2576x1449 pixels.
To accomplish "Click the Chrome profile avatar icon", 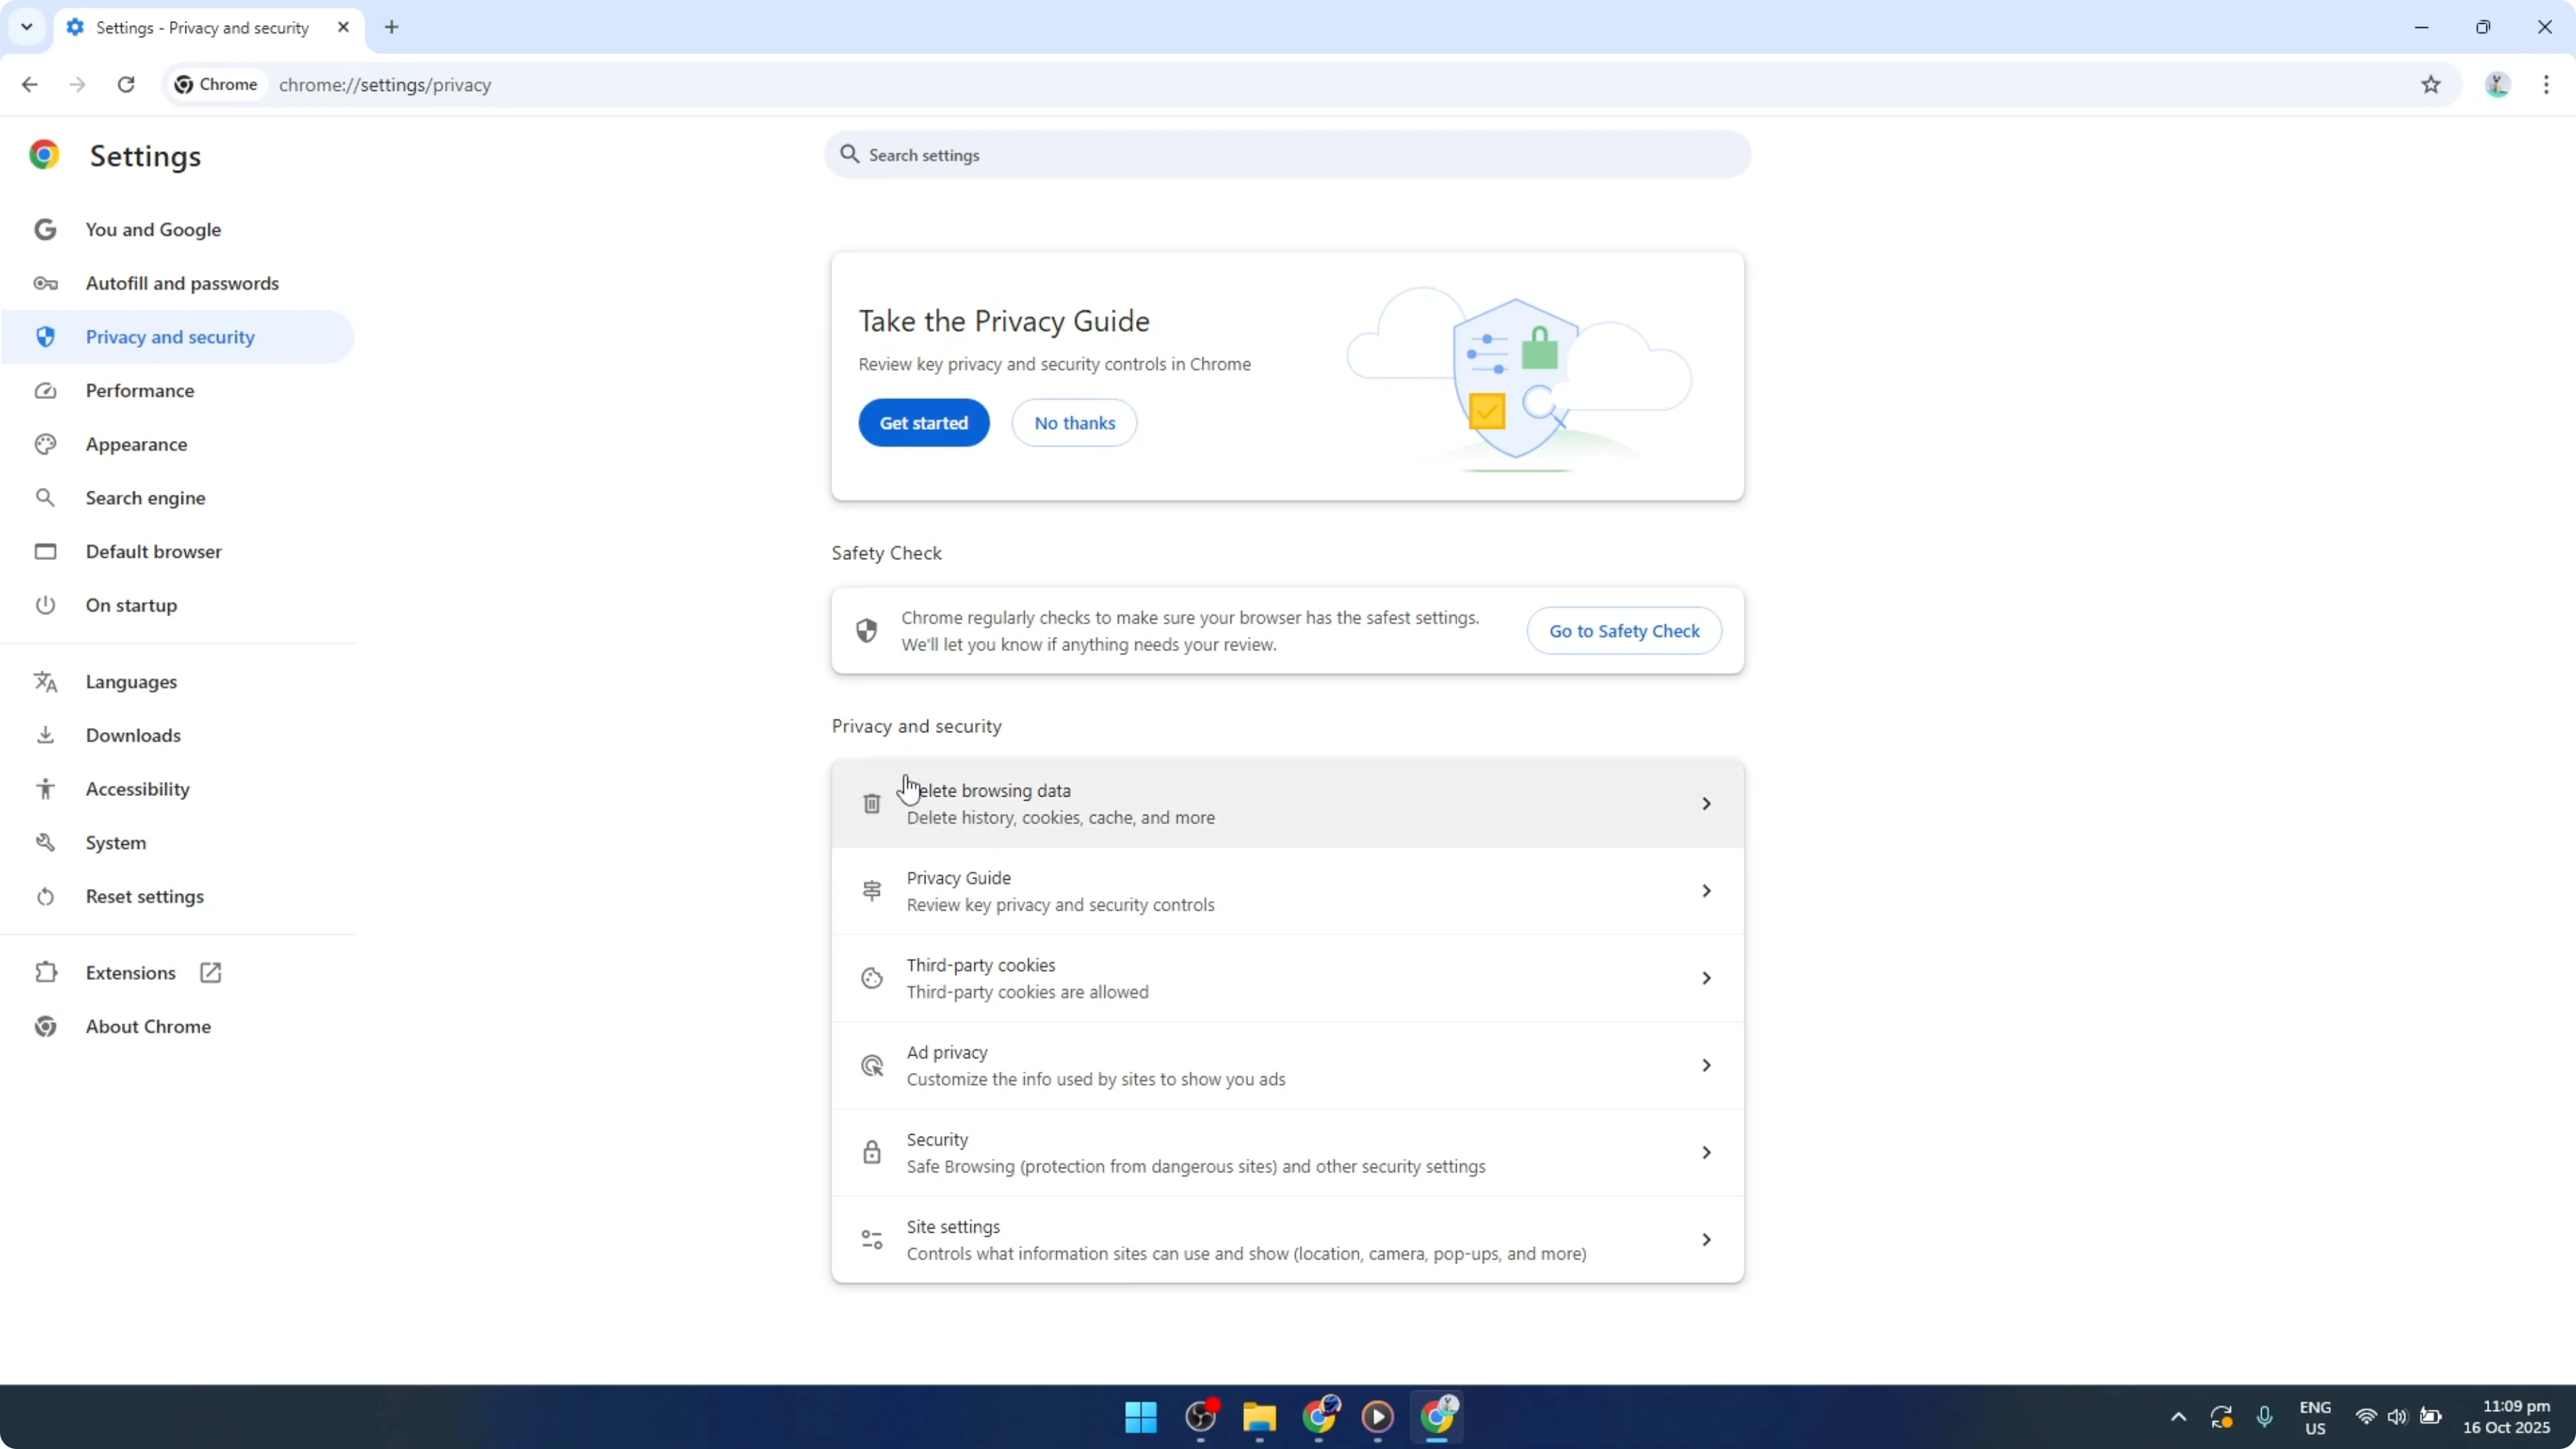I will (x=2497, y=85).
